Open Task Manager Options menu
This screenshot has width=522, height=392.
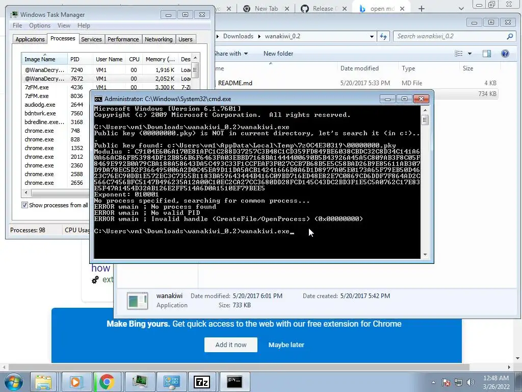tap(40, 26)
